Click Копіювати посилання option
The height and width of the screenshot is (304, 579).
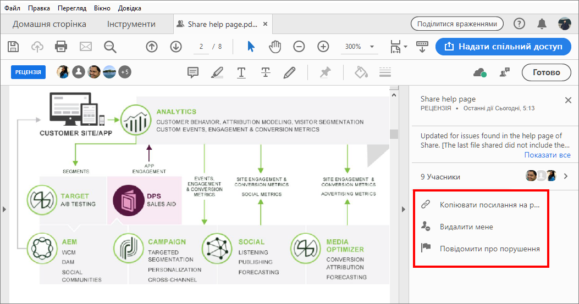481,205
